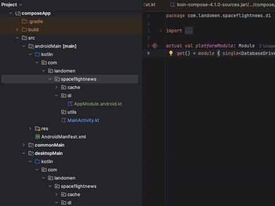Viewport: 275px width, 206px height.
Task: Select the res resources folder icon
Action: click(x=37, y=128)
